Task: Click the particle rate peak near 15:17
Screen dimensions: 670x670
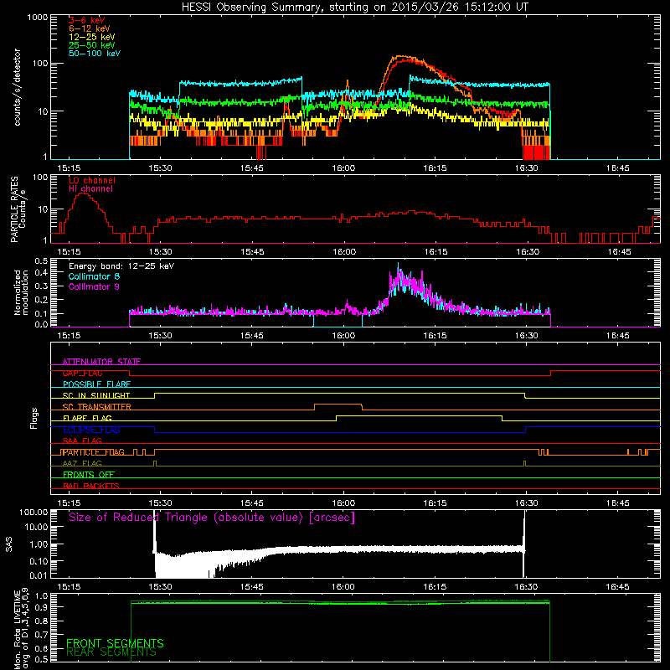Action: (82, 195)
